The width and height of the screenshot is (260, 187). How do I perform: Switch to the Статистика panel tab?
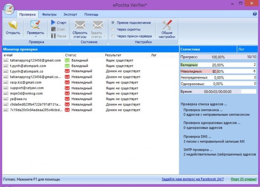click(x=208, y=49)
